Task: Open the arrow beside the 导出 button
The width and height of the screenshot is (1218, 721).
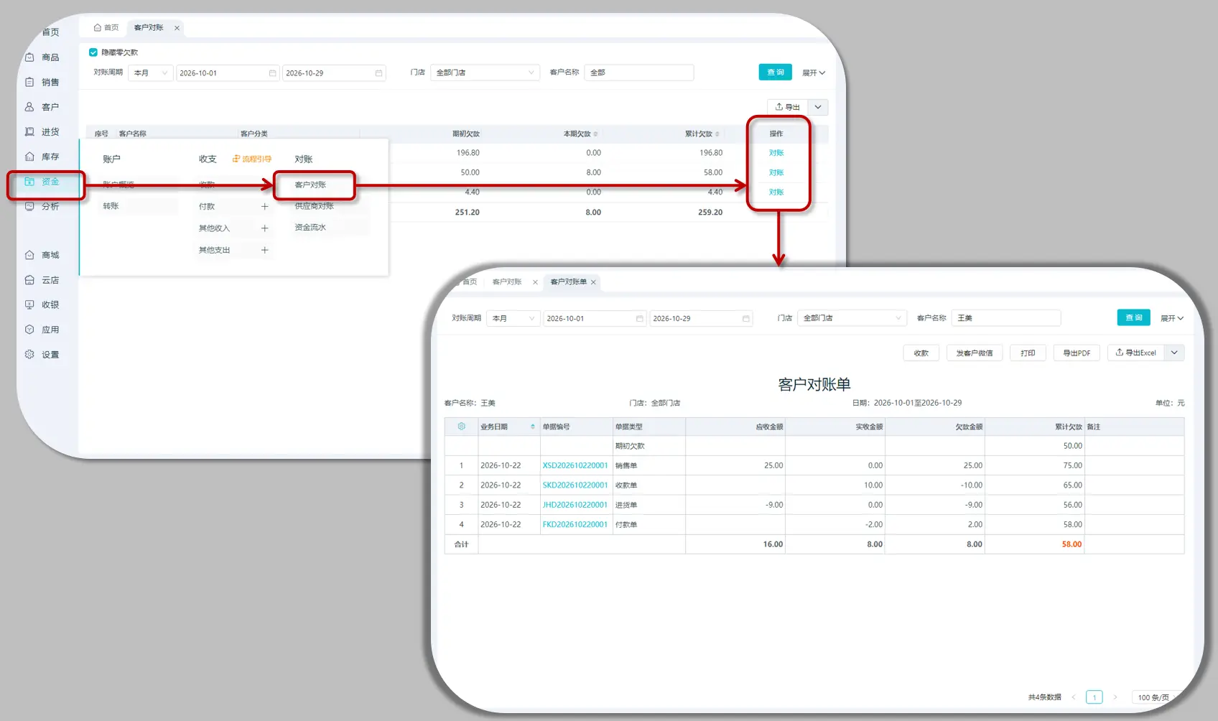Action: click(x=818, y=107)
